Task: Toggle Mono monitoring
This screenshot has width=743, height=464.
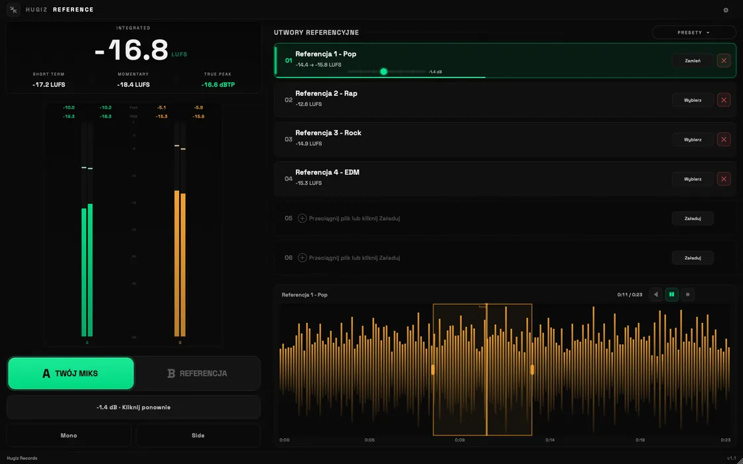Action: point(69,435)
